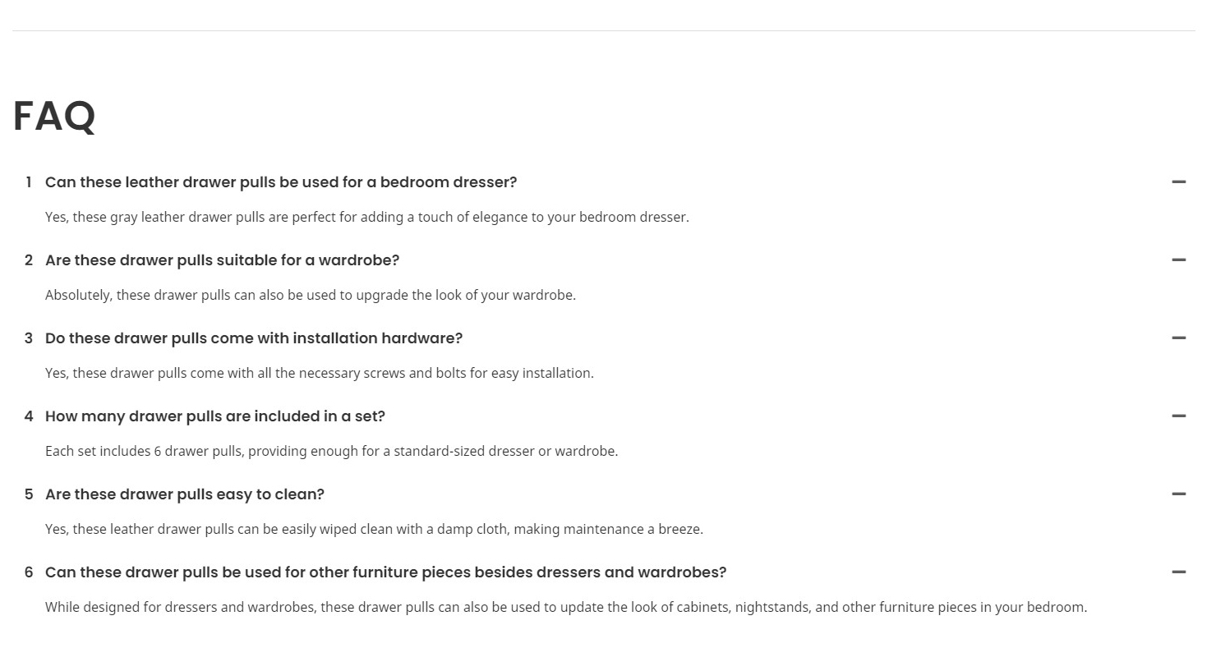Toggle 'How many drawer pulls are included in a set?'
The height and width of the screenshot is (671, 1216).
tap(215, 416)
